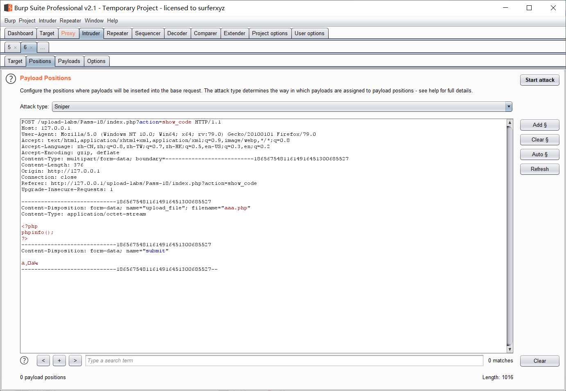Click the submit name value in request

[x=156, y=251]
